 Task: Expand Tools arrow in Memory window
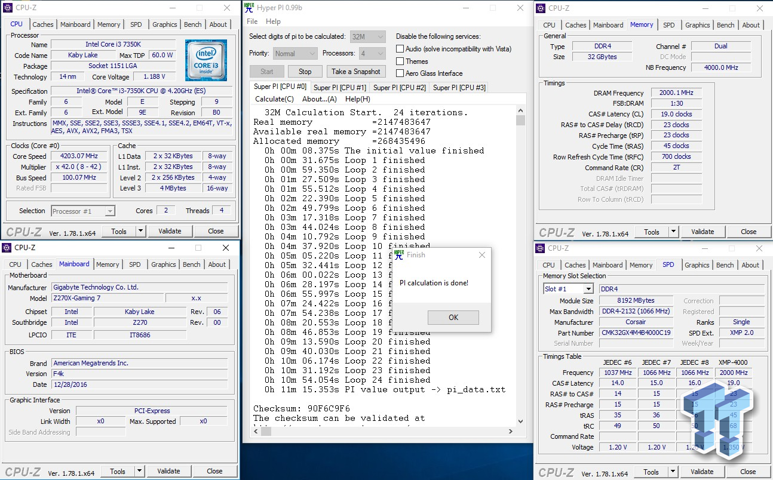pos(674,232)
